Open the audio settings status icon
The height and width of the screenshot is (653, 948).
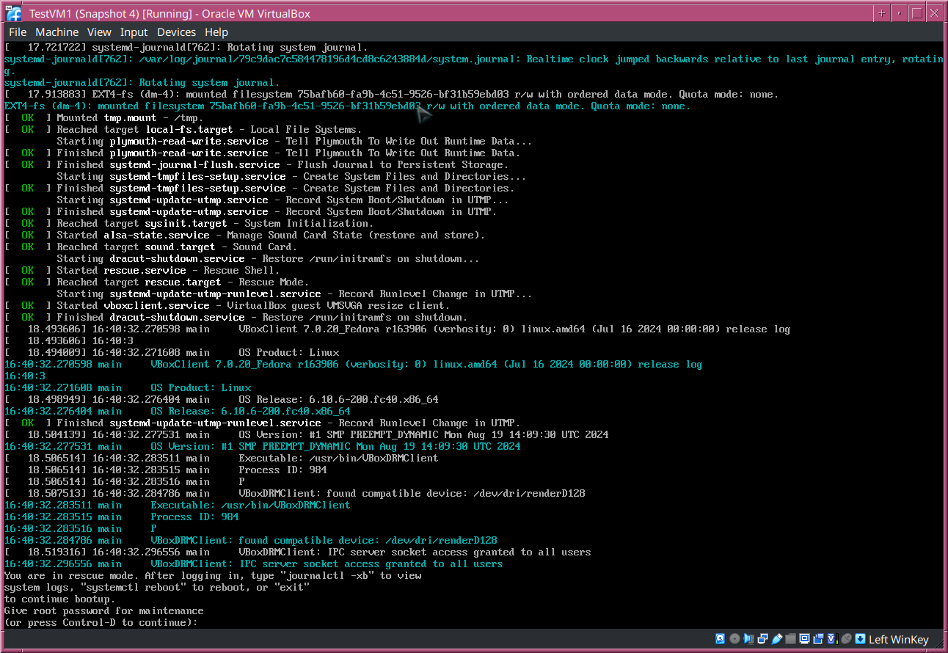748,639
